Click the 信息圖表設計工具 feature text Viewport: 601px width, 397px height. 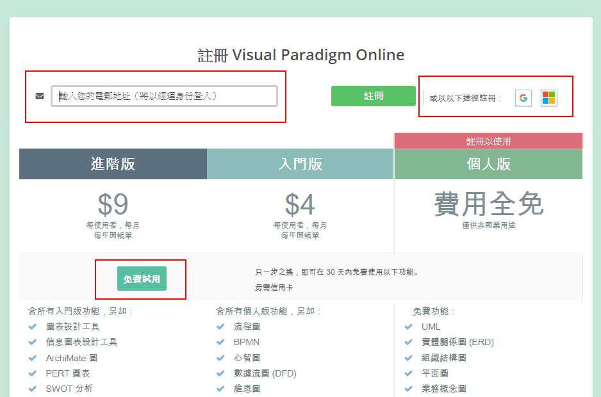[x=81, y=342]
